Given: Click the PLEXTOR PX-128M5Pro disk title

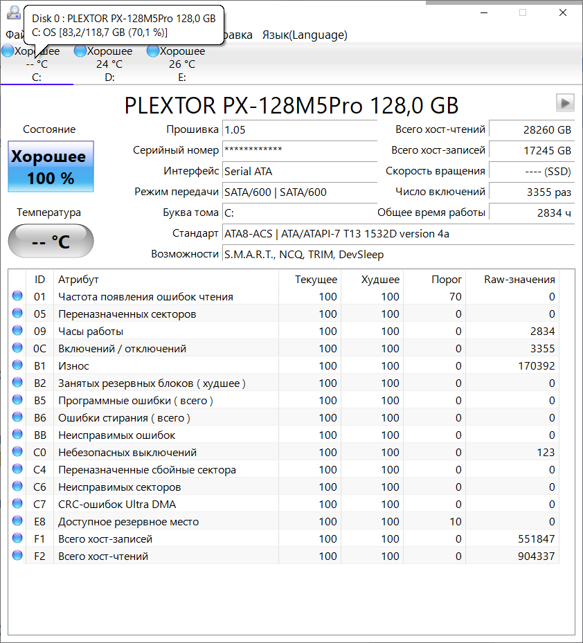Looking at the screenshot, I should click(x=291, y=106).
